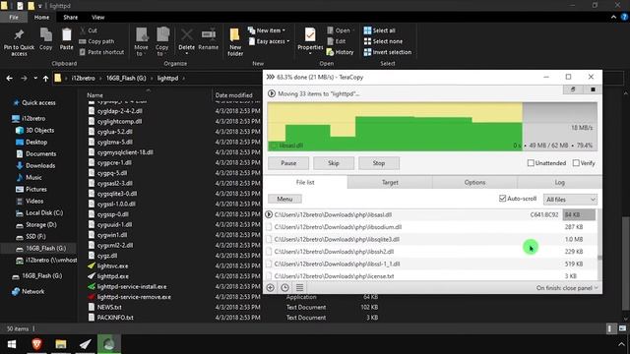Choose Copy path in ribbon
This screenshot has width=630, height=354.
pyautogui.click(x=96, y=41)
